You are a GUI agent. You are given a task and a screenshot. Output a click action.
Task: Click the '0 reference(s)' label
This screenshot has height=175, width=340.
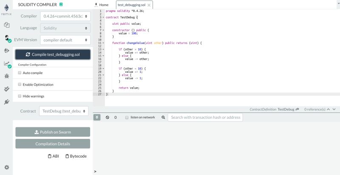(x=314, y=109)
